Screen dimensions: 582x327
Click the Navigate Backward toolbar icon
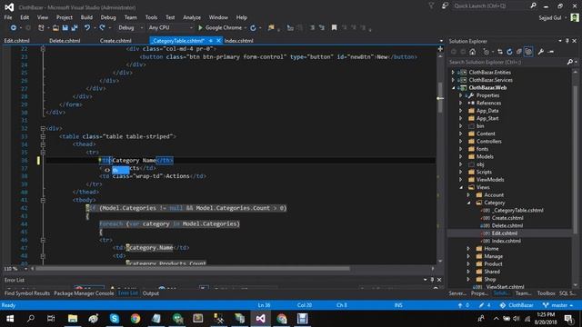[14, 28]
